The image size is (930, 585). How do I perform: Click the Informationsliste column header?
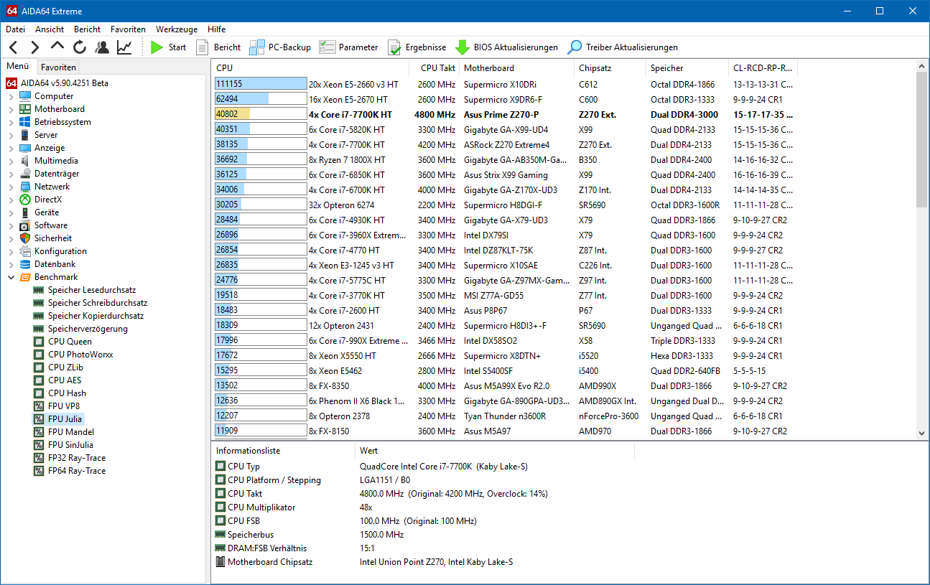(x=283, y=451)
